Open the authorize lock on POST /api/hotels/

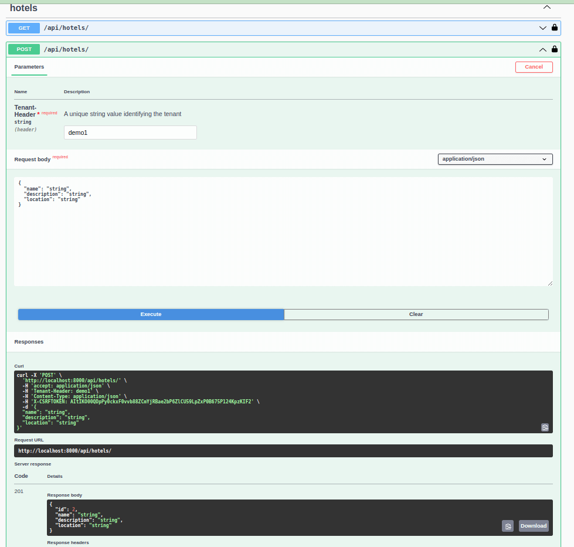(x=554, y=49)
